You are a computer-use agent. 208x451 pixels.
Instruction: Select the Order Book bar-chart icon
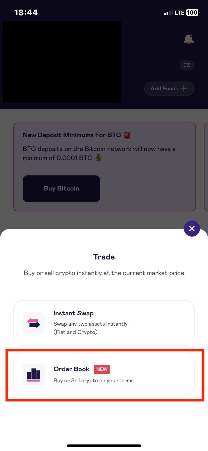34,375
